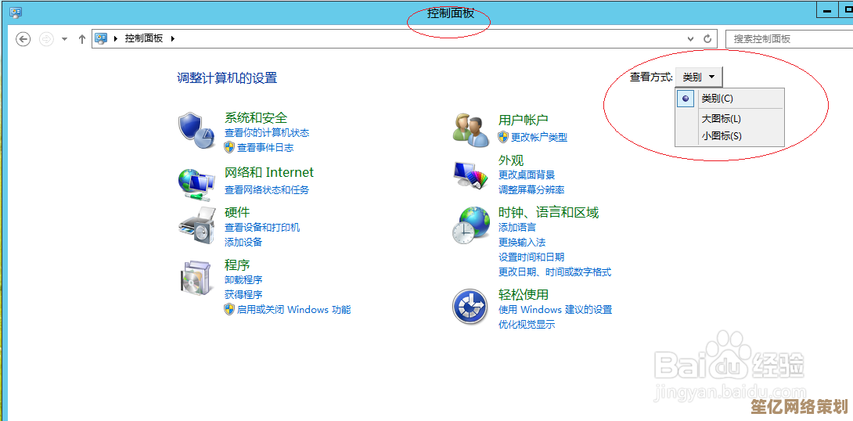
Task: Open the 卸载程序 link
Action: tap(243, 280)
